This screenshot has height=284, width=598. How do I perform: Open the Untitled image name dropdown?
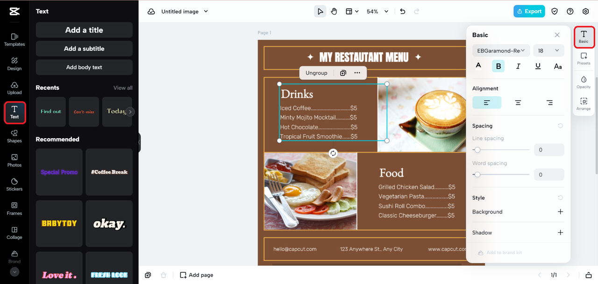(185, 12)
